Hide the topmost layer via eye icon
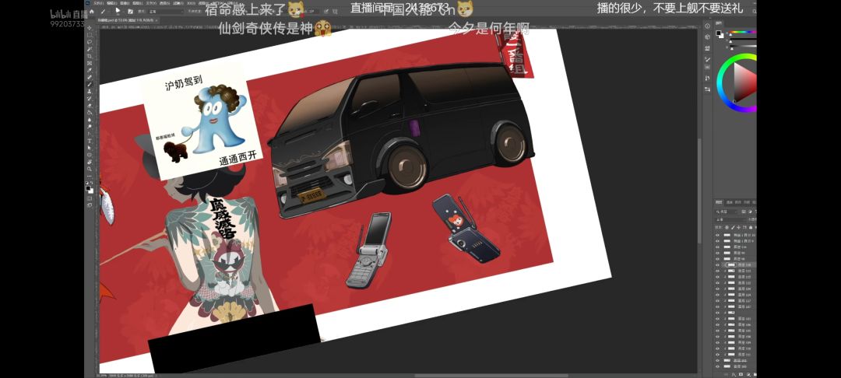The width and height of the screenshot is (841, 378). 718,235
